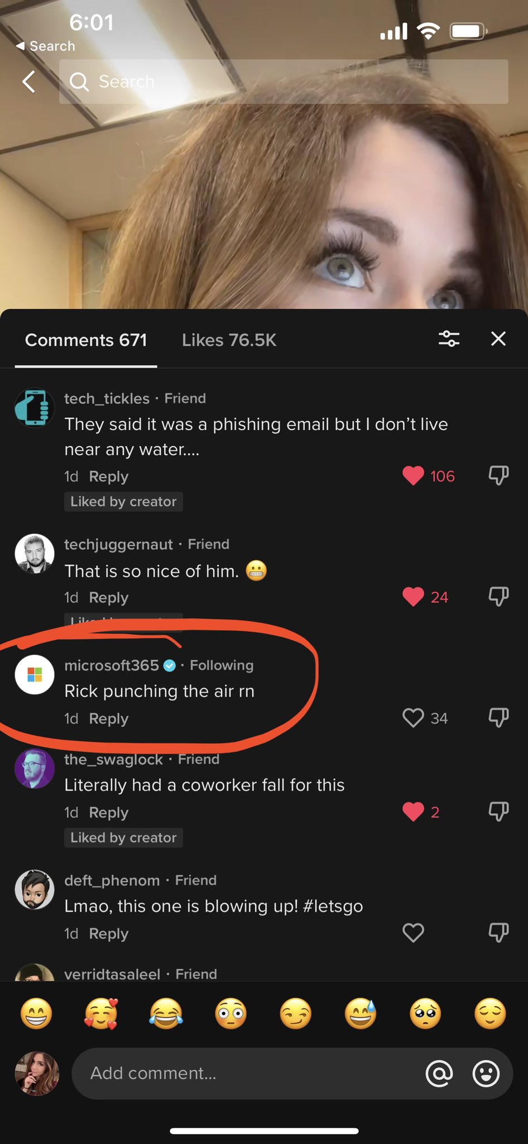This screenshot has height=1144, width=528.
Task: Like the microsoft365 comment
Action: [x=413, y=718]
